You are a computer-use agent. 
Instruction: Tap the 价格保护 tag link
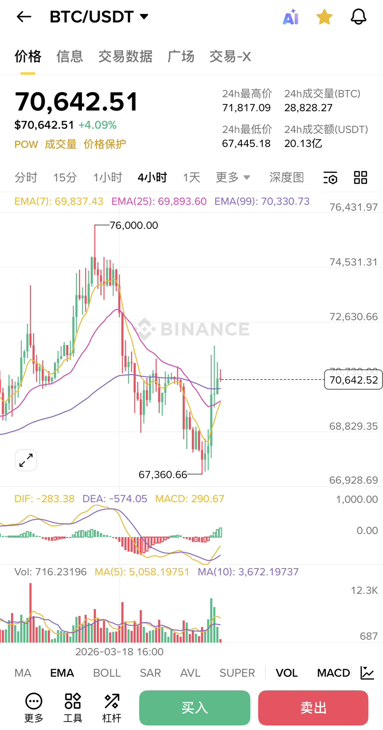pyautogui.click(x=105, y=144)
